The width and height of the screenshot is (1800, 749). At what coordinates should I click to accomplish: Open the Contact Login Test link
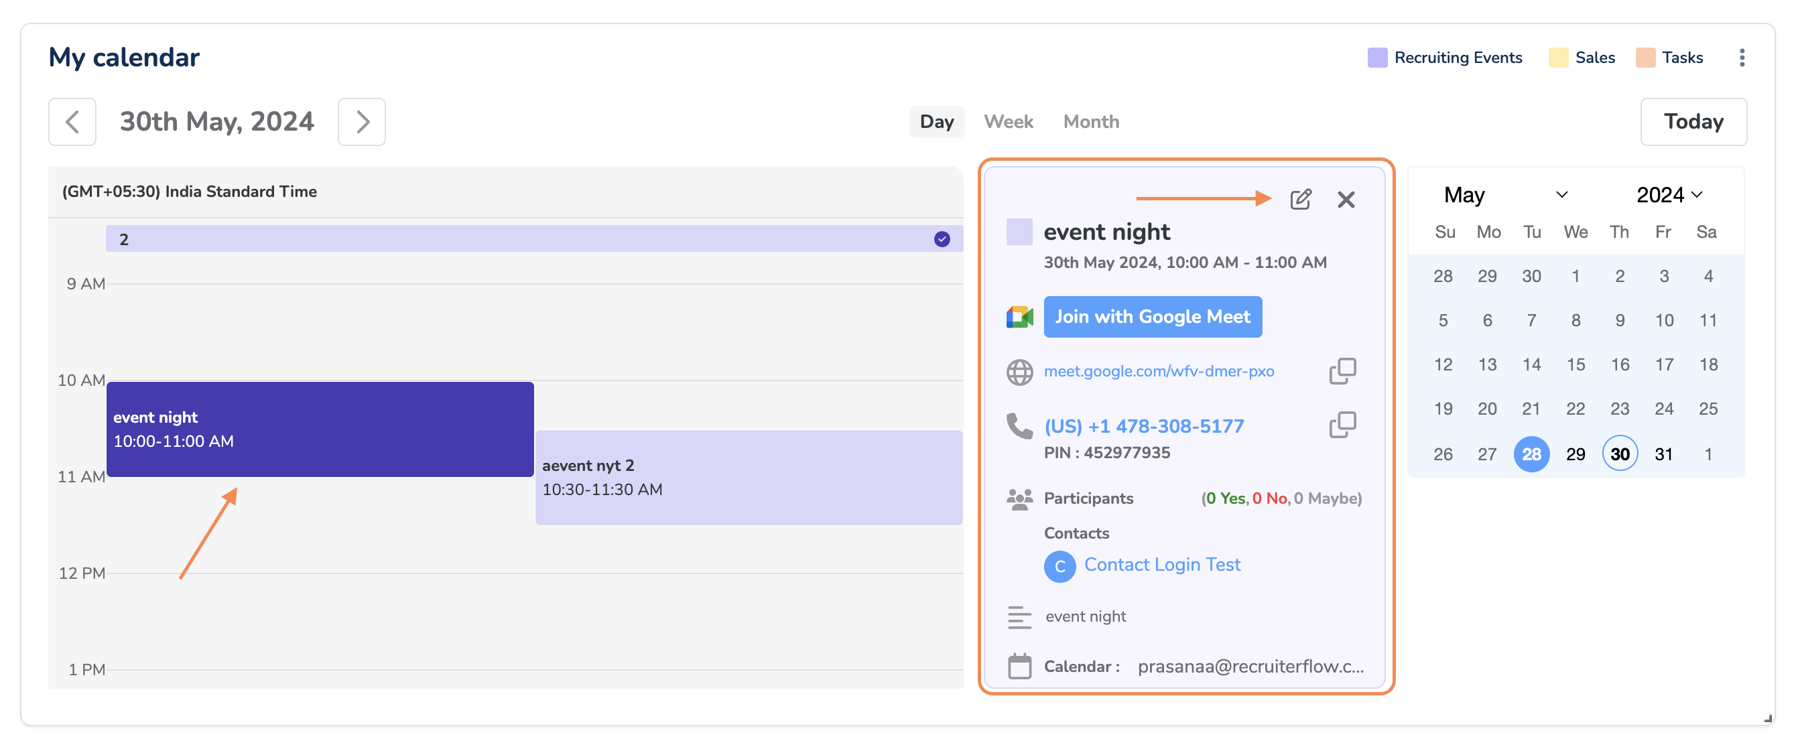[1161, 565]
